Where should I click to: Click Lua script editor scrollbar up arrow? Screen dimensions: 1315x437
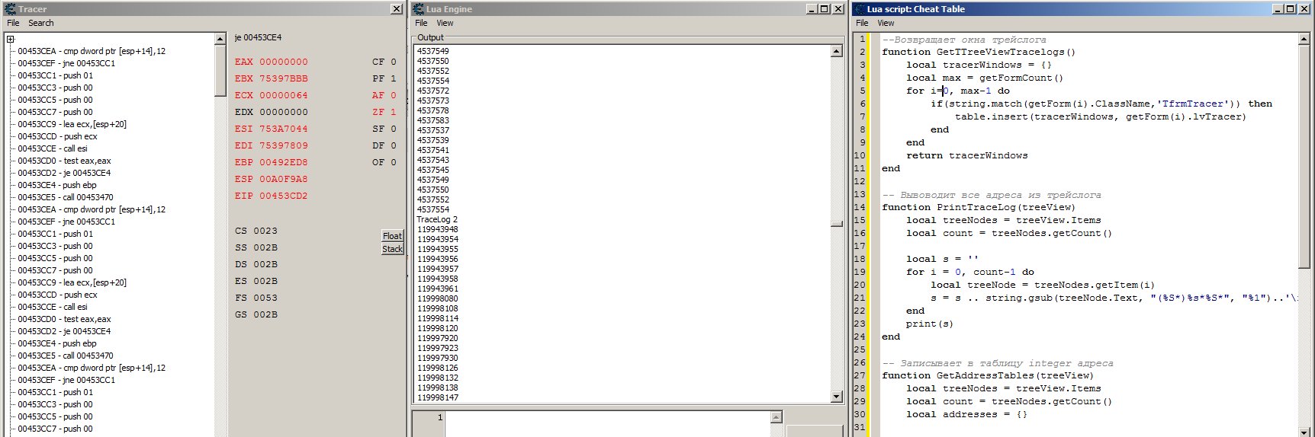[1304, 39]
